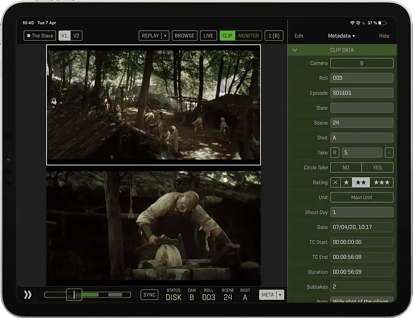The image size is (413, 318).
Task: Open the Metadata panel dropdown
Action: point(341,36)
